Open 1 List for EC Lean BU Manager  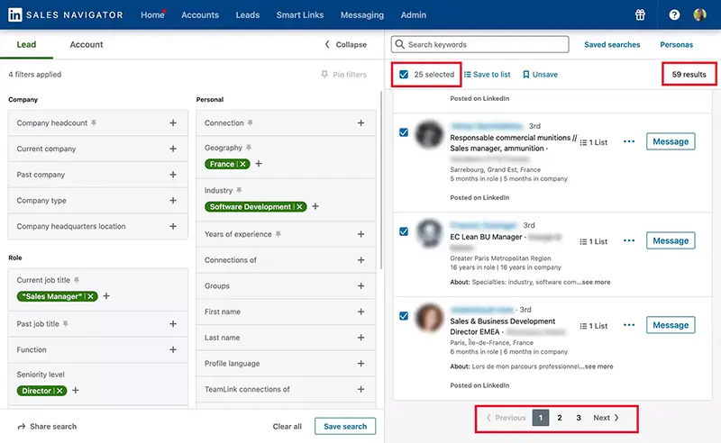coord(594,241)
